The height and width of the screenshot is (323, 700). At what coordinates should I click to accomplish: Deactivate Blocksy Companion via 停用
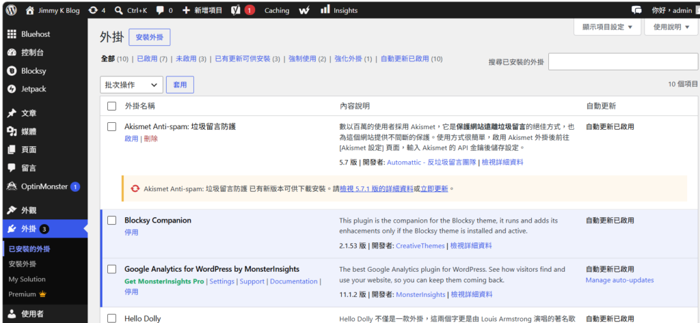[131, 232]
